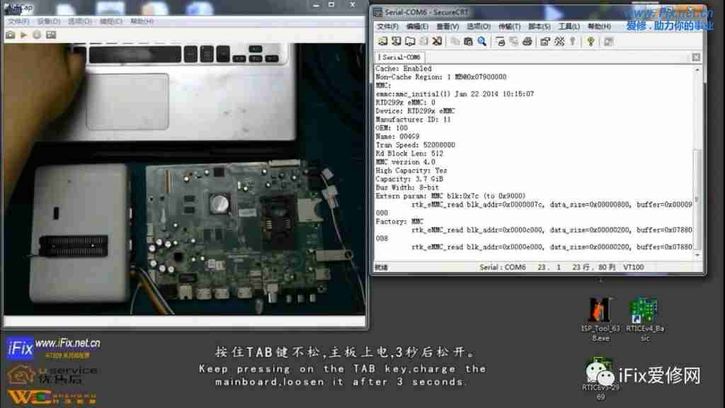The image size is (725, 408).
Task: Click the Connect icon in SecureCRT toolbar
Action: 381,42
